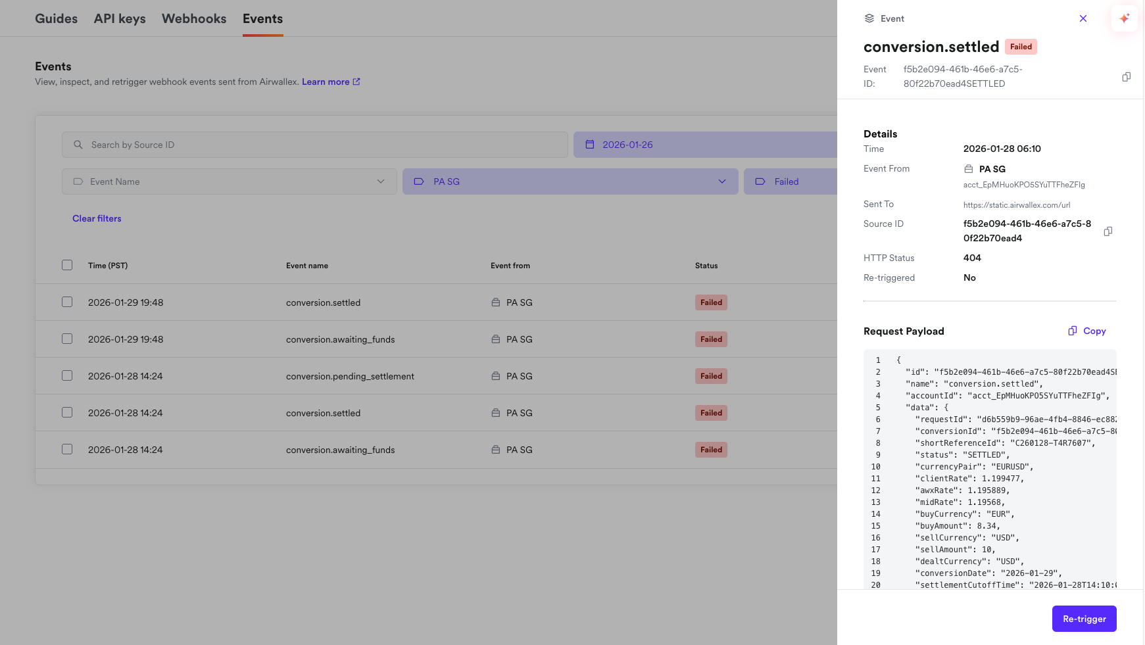
Task: Click the Copy icon for Request Payload
Action: pyautogui.click(x=1073, y=331)
